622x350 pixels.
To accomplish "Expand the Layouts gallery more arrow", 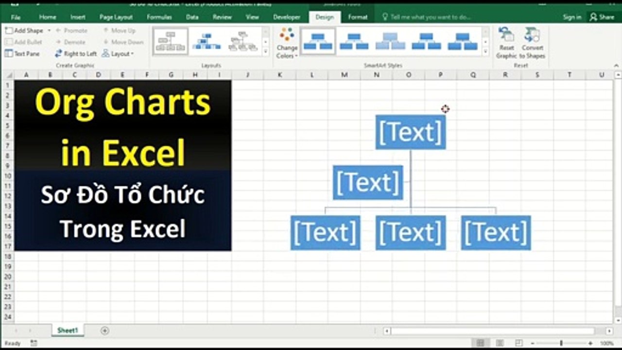I will click(x=265, y=51).
